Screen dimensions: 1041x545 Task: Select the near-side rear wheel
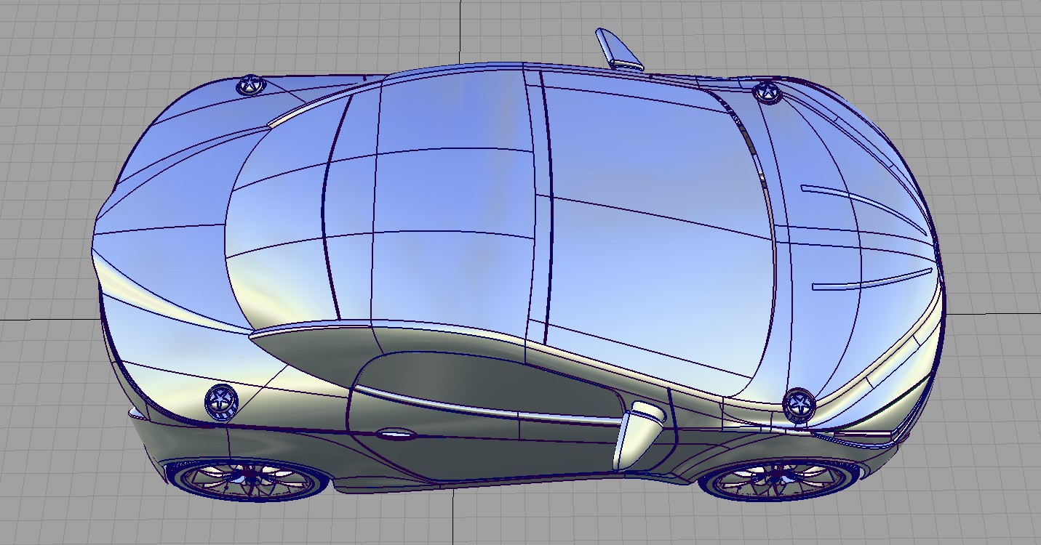247,480
